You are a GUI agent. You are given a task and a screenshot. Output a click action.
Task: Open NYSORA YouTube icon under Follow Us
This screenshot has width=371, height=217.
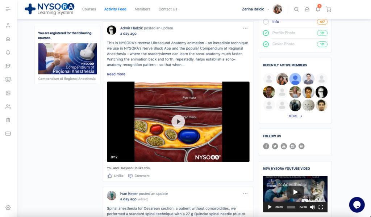pos(284,146)
